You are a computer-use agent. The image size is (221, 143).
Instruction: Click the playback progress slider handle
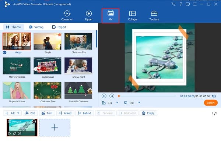119,96
